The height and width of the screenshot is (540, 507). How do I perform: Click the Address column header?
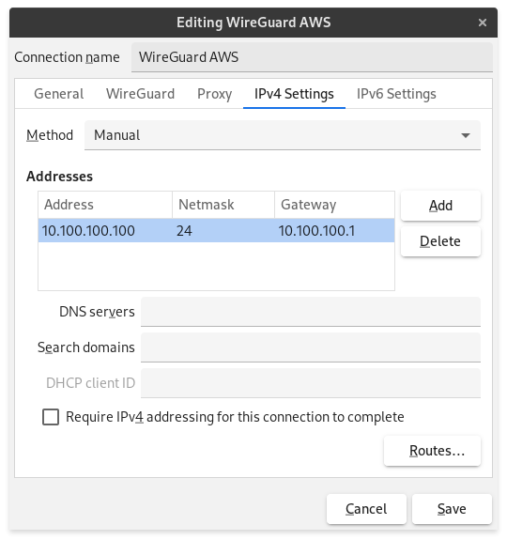click(x=105, y=205)
